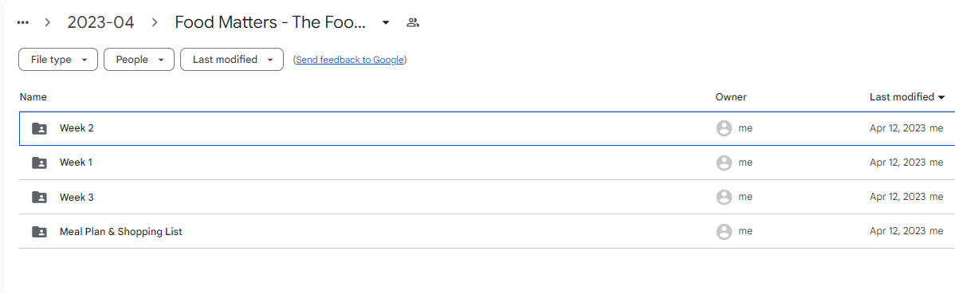Expand the Last modified filter dropdown
Image resolution: width=955 pixels, height=294 pixels.
231,60
